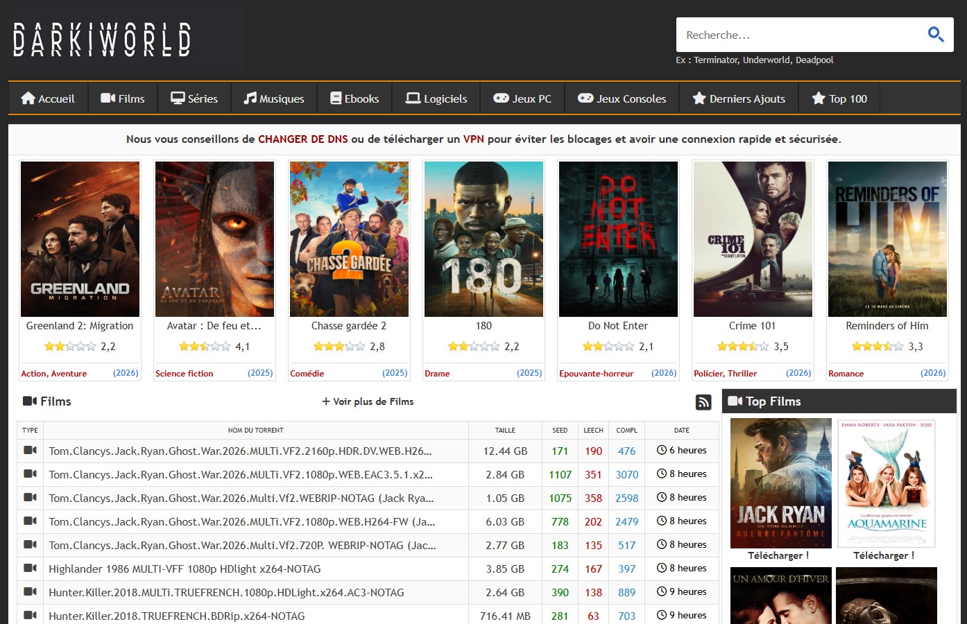Viewport: 967px width, 624px height.
Task: Click into the Recherche search field
Action: pos(801,35)
